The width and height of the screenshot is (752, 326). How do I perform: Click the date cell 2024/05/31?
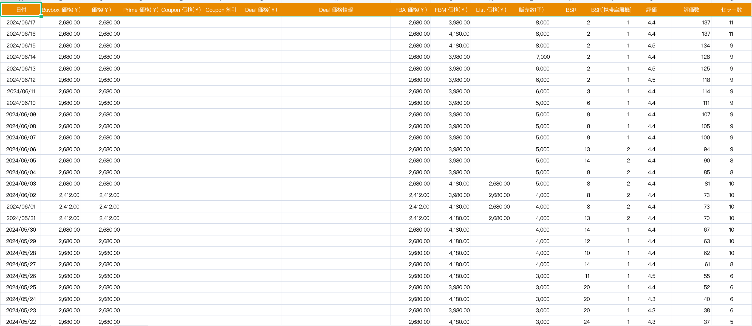tap(21, 218)
